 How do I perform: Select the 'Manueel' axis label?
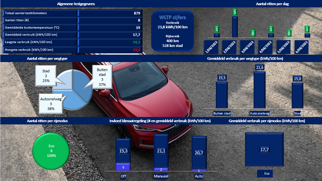161,176
